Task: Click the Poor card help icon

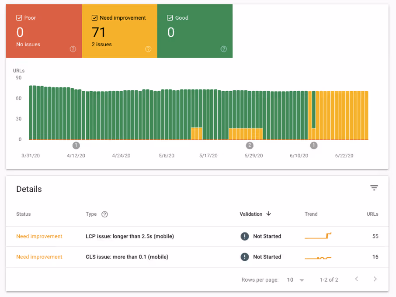Action: point(73,49)
